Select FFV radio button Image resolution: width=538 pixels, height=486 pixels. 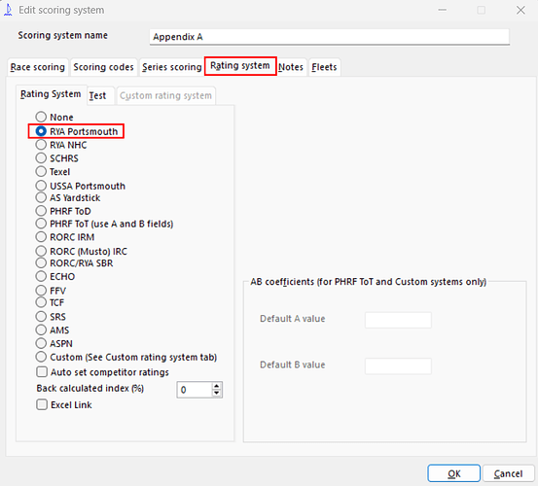pos(41,291)
